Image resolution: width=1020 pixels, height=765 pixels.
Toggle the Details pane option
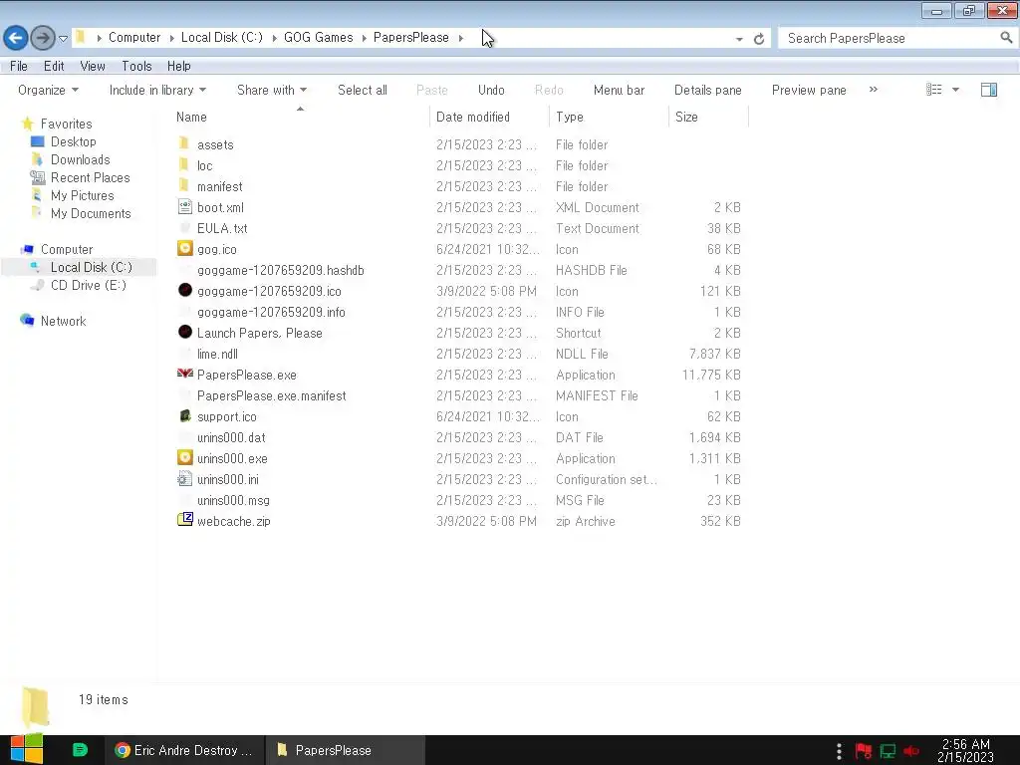tap(708, 90)
